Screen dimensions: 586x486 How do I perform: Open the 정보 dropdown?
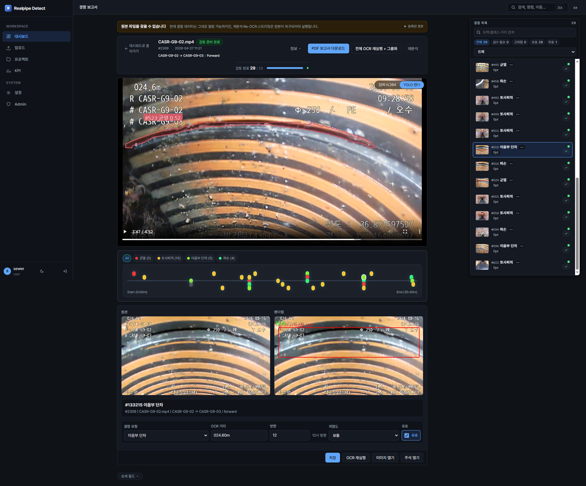(x=295, y=48)
